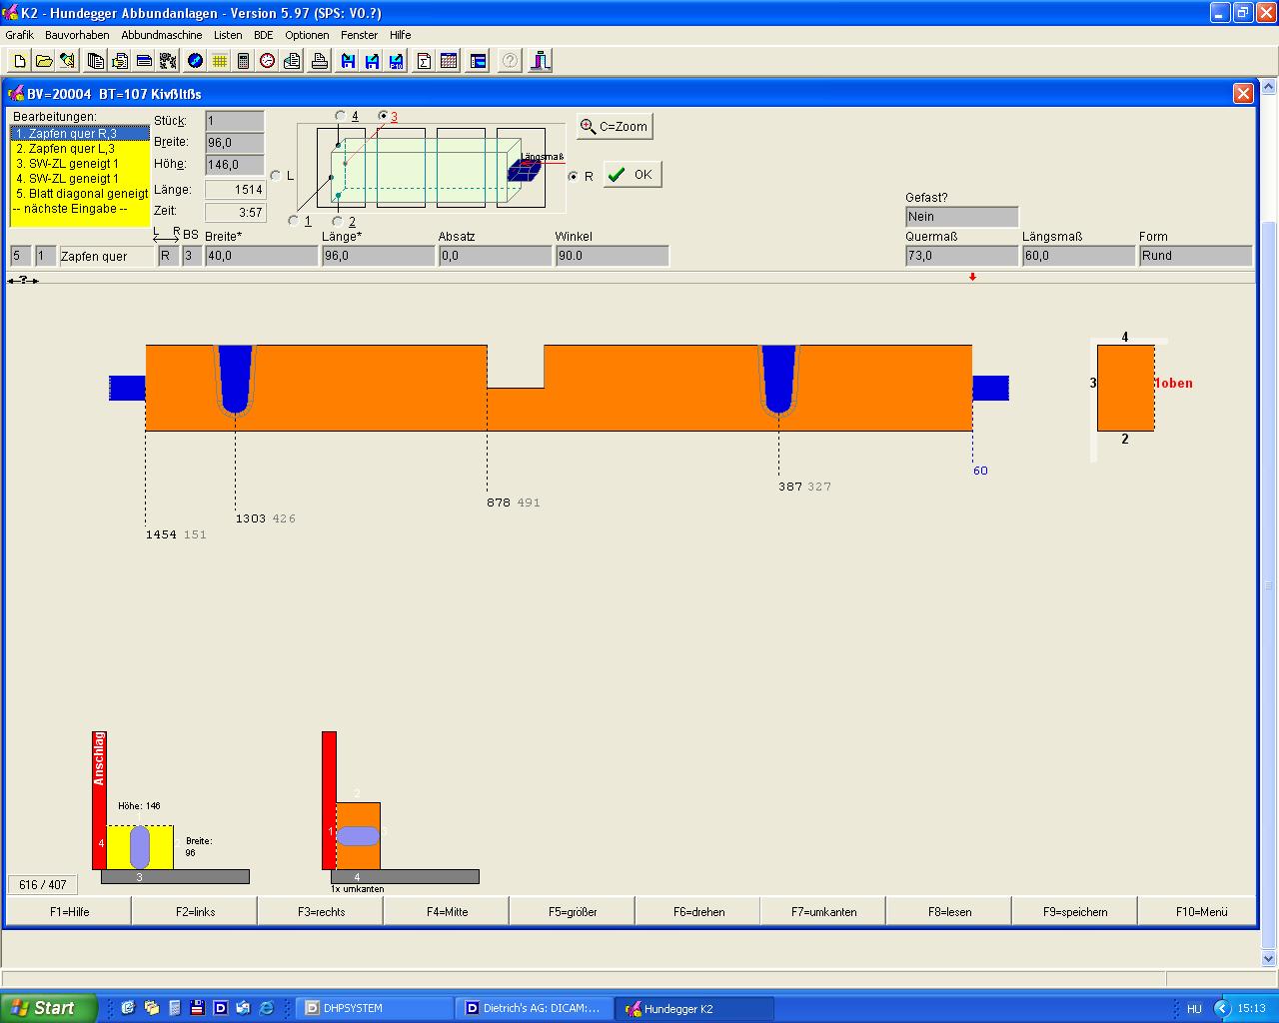Click the F6=drehen button
1279x1023 pixels.
point(698,911)
